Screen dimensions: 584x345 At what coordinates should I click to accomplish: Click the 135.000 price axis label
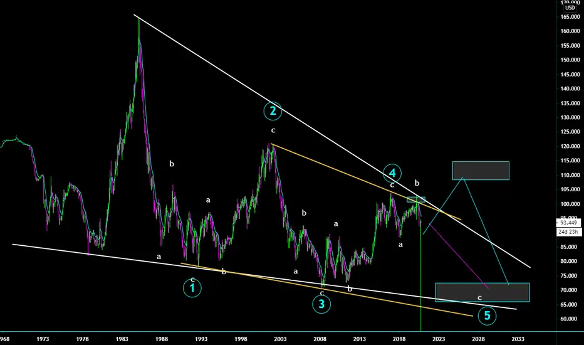[x=570, y=103]
